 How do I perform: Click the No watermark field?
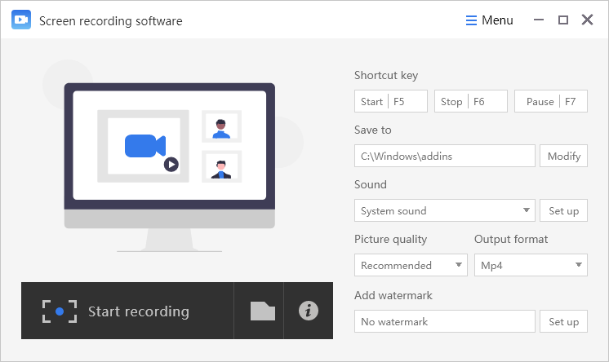[445, 321]
